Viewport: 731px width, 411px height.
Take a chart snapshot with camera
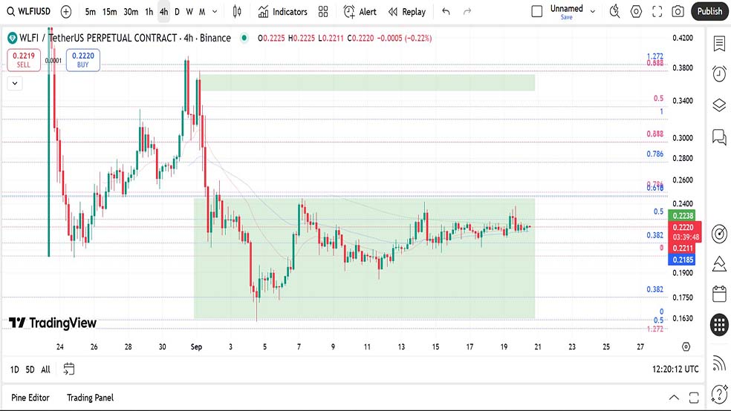(x=678, y=12)
